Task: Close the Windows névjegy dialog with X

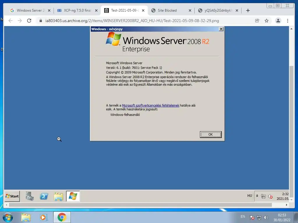Action: tap(221, 29)
